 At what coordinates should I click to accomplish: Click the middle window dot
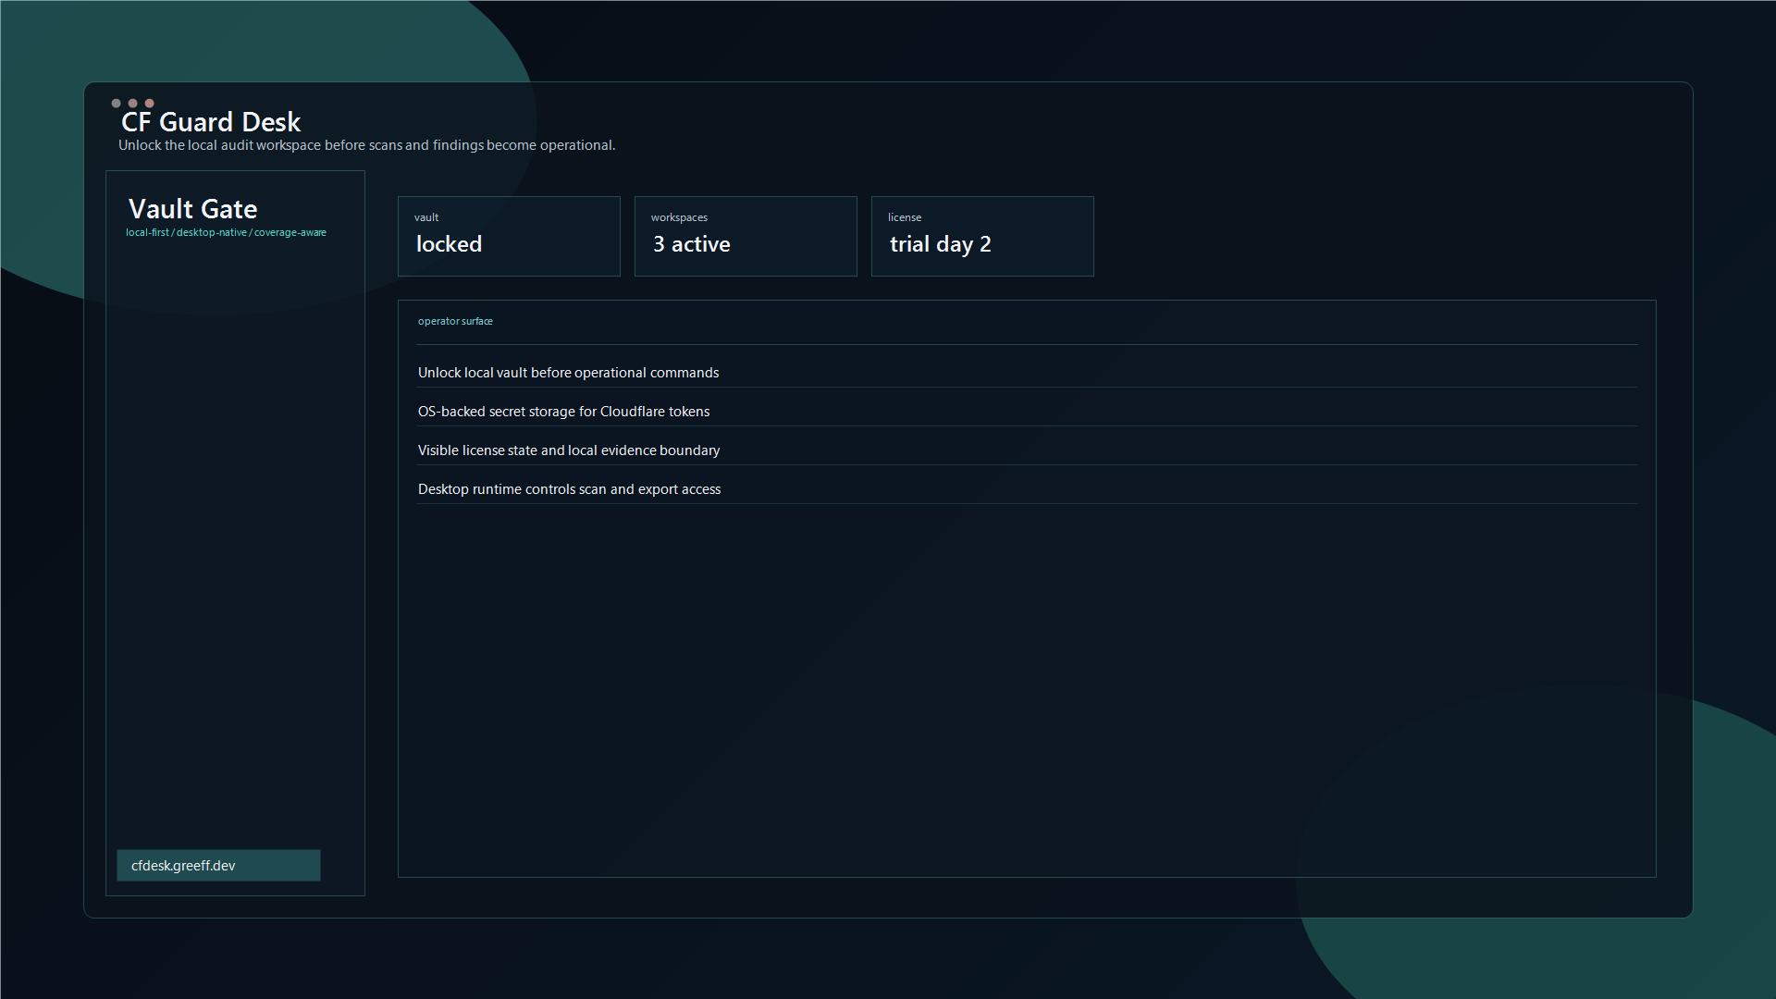132,103
